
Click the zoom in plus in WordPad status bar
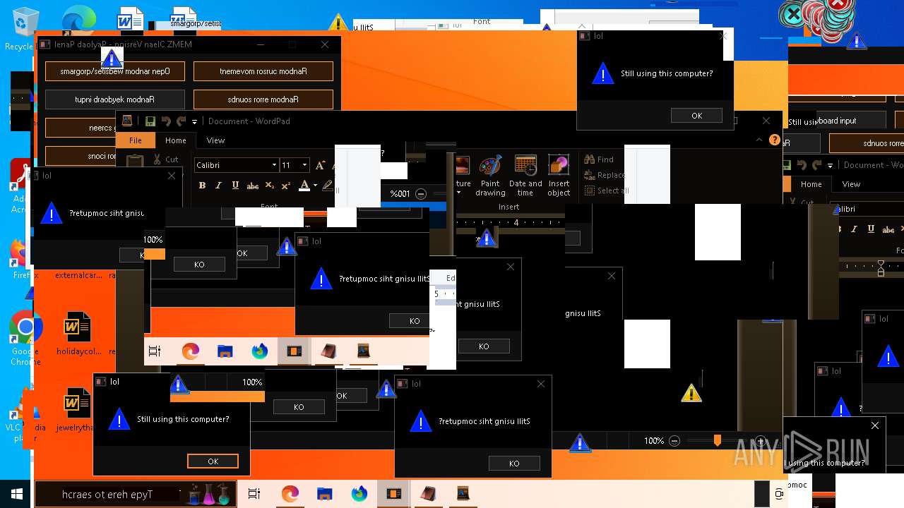coord(760,441)
